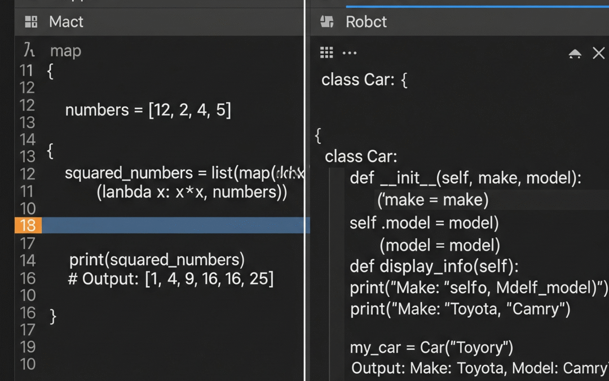Switch to the Mact tab

coord(66,22)
